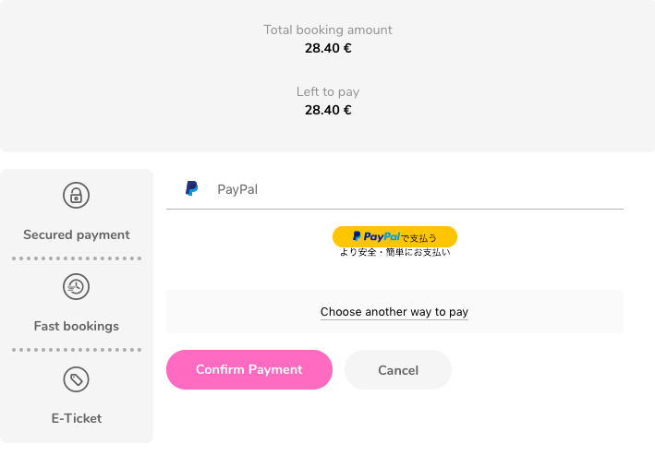Click the Fast bookings clock icon

[76, 287]
